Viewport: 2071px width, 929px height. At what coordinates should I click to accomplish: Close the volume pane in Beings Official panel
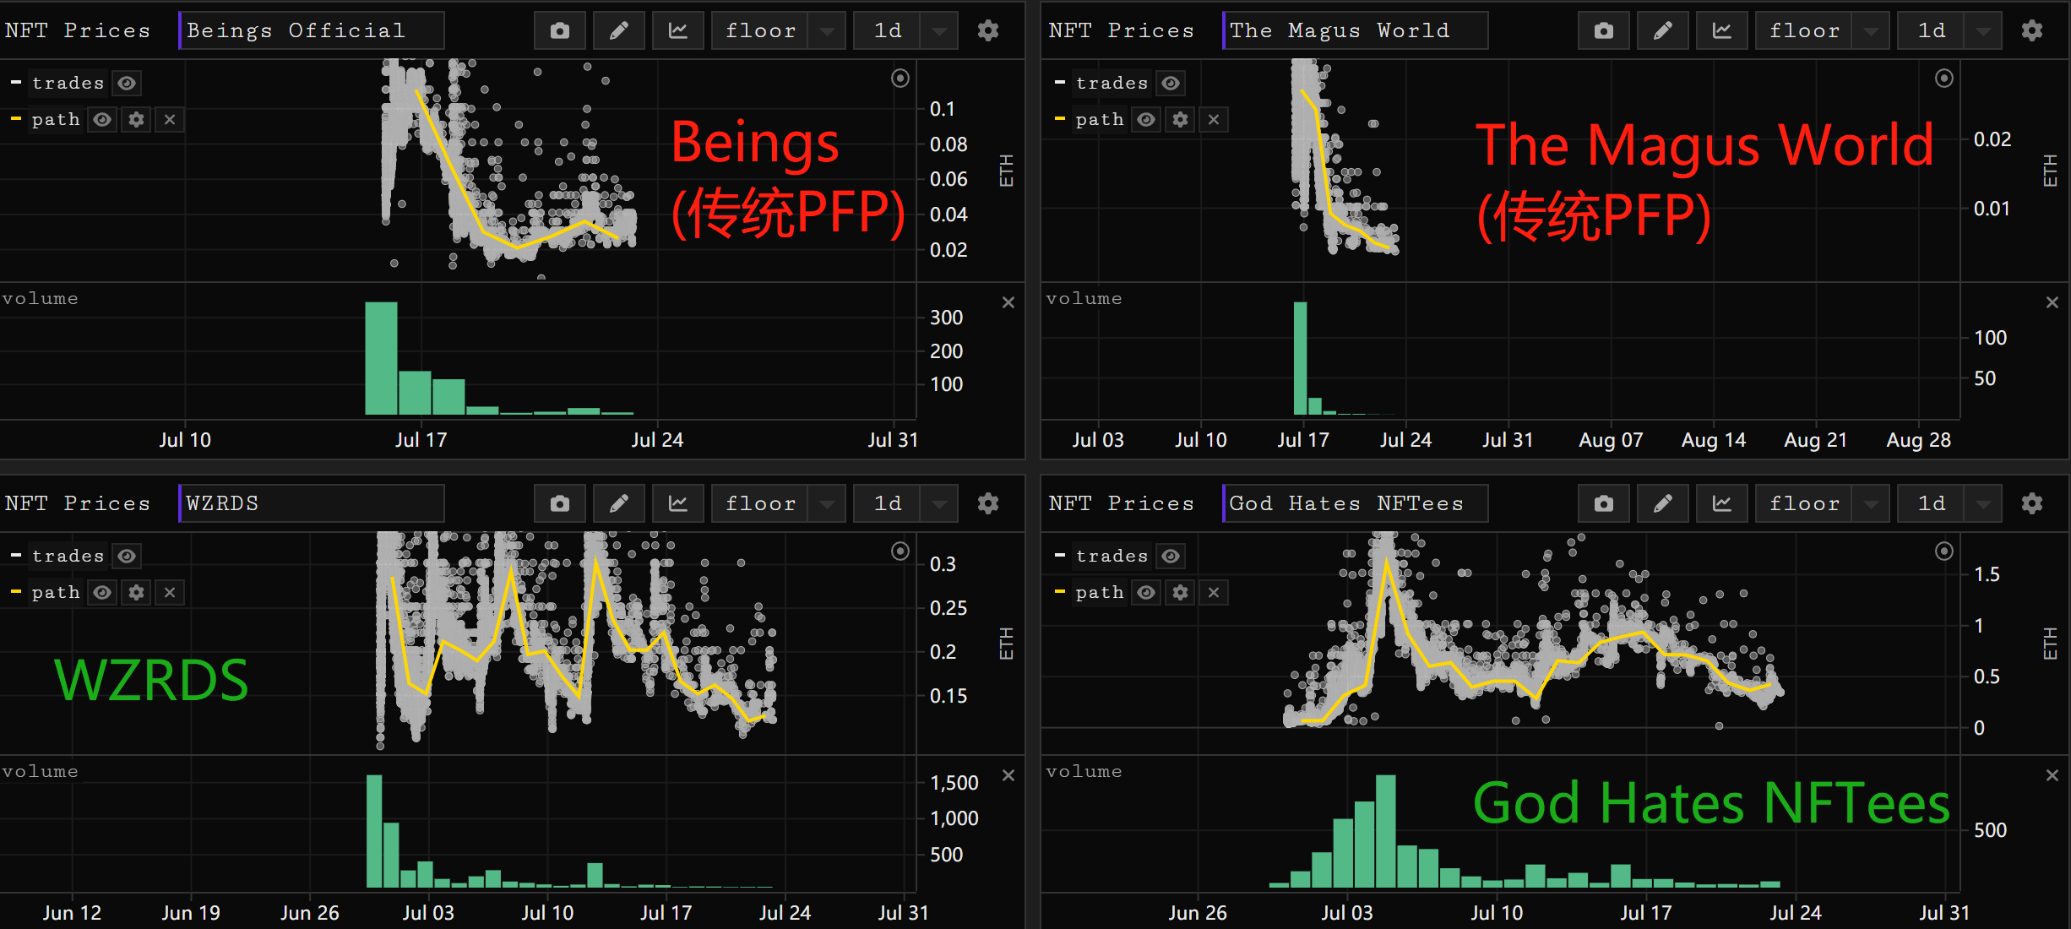tap(1008, 302)
